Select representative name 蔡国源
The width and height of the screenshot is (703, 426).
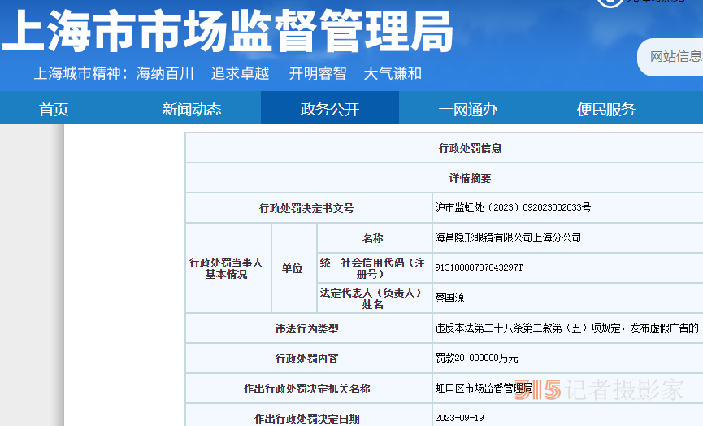pos(449,298)
